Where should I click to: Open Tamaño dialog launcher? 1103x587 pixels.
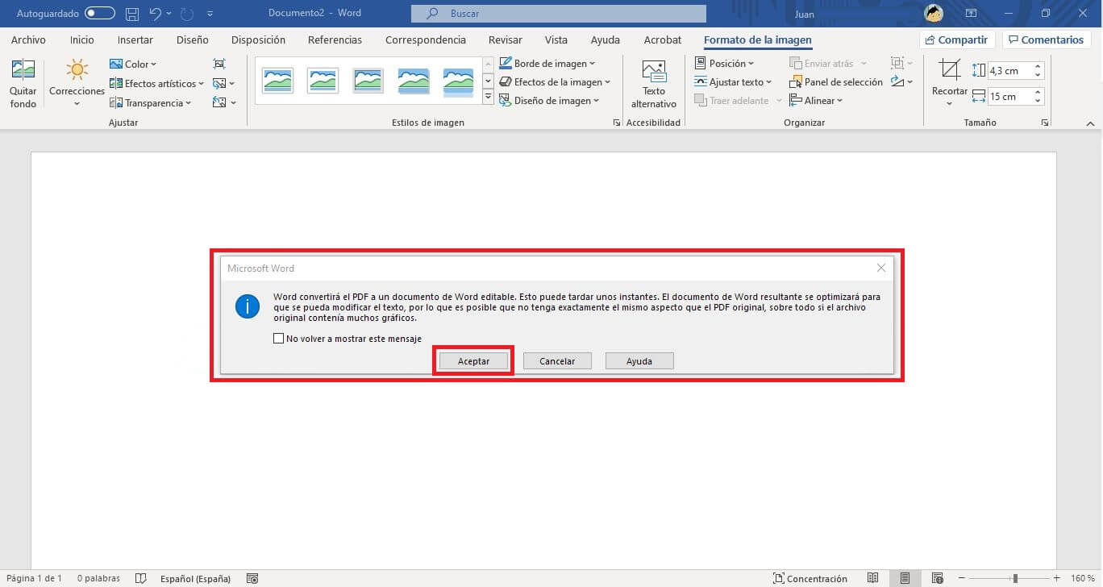(1045, 123)
